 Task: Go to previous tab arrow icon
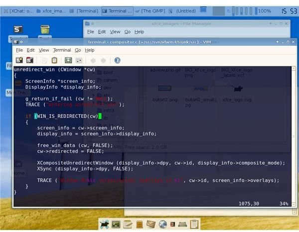click(x=93, y=60)
